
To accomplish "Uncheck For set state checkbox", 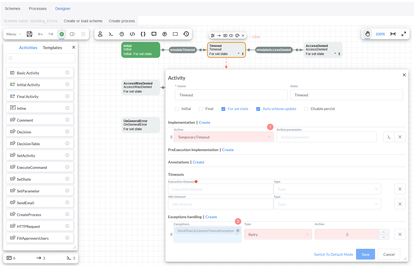I will coord(223,109).
